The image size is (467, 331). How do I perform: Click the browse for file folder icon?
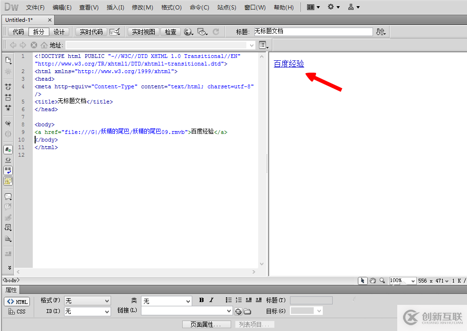pyautogui.click(x=247, y=312)
